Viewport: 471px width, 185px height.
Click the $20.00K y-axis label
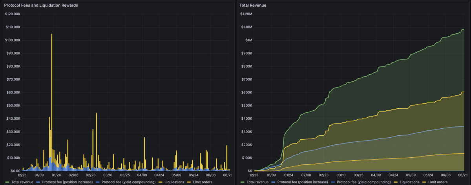[13, 145]
